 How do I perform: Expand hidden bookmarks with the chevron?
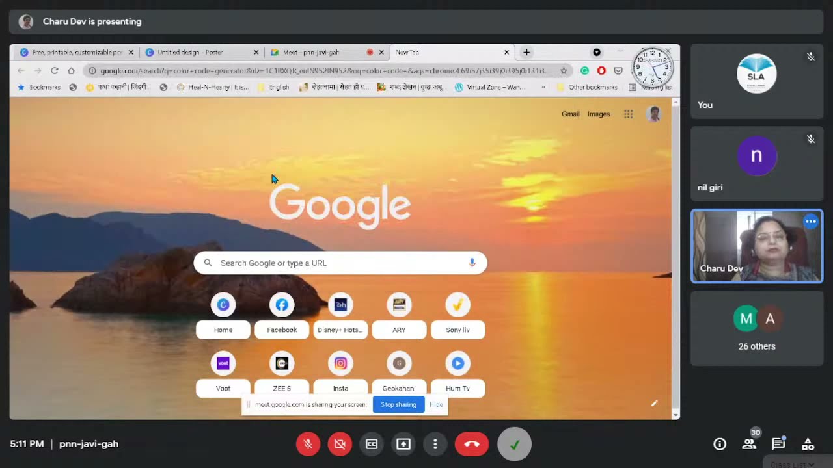543,87
